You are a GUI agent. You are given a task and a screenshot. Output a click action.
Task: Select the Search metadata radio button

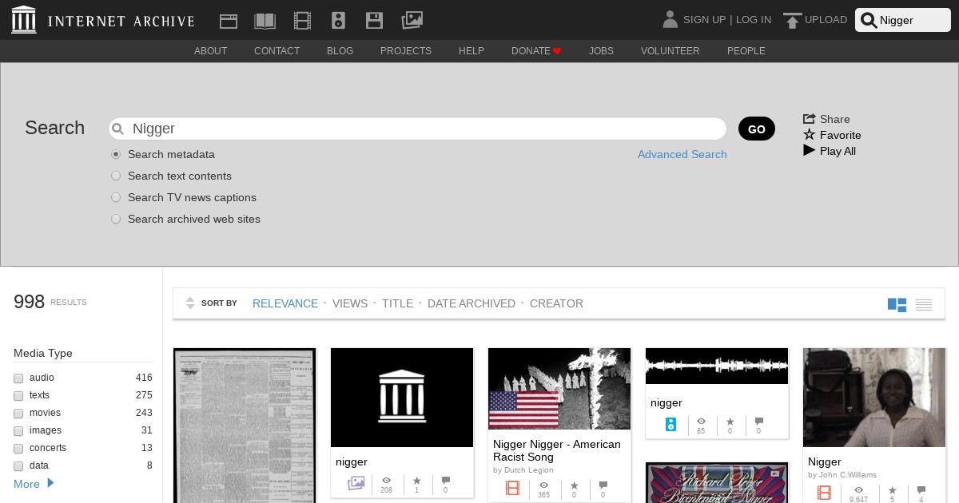116,154
